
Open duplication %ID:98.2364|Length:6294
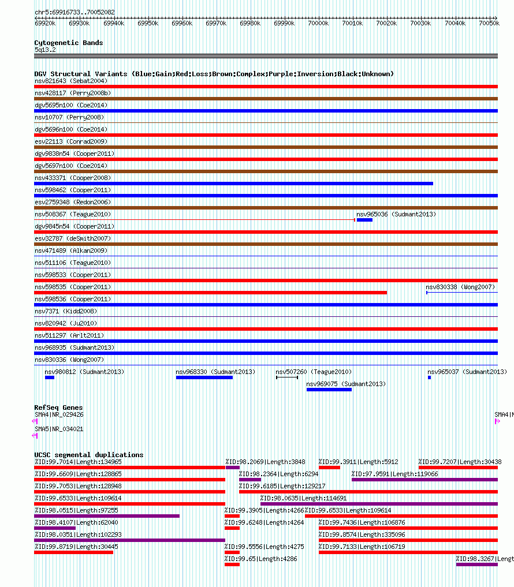pos(279,474)
